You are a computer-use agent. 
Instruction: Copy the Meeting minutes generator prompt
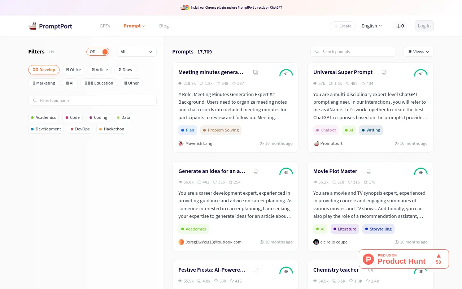click(256, 72)
